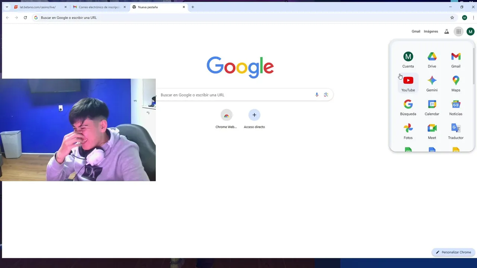The height and width of the screenshot is (268, 477).
Task: Open Gemini from the apps panel
Action: pyautogui.click(x=432, y=83)
